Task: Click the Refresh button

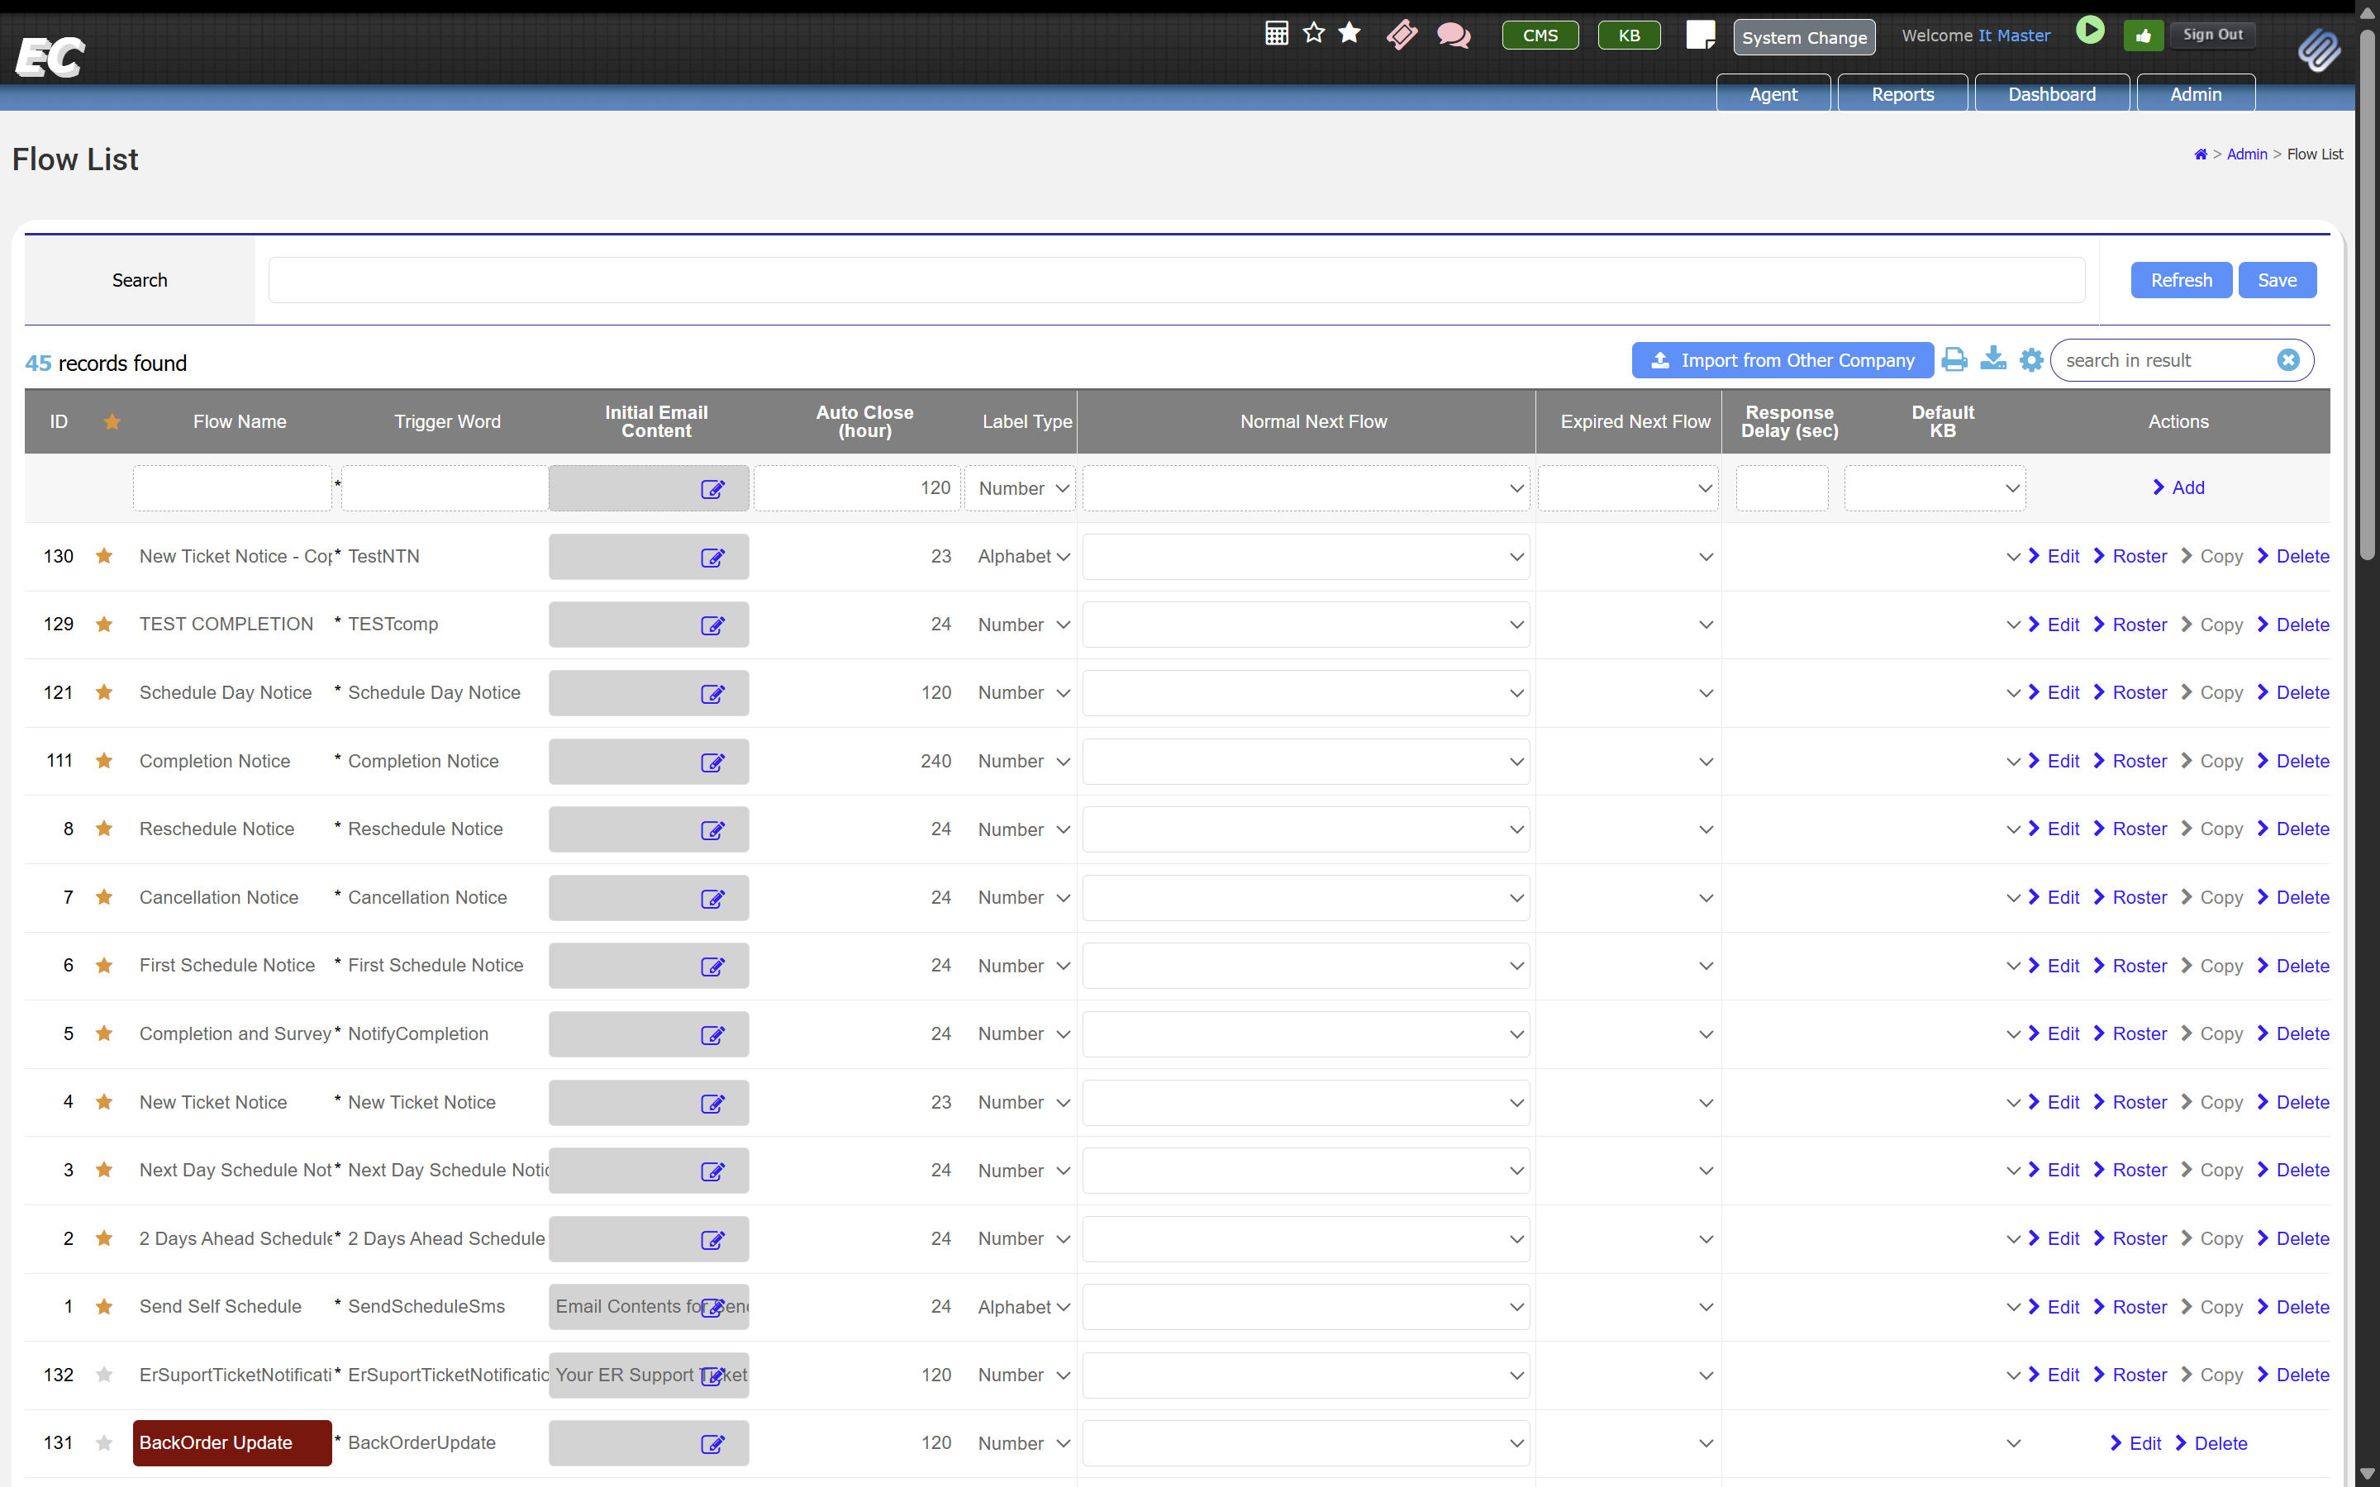Action: point(2182,280)
